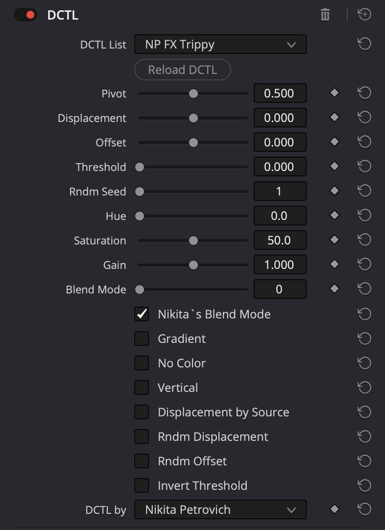
Task: Click the Threshold slider handle
Action: point(140,167)
